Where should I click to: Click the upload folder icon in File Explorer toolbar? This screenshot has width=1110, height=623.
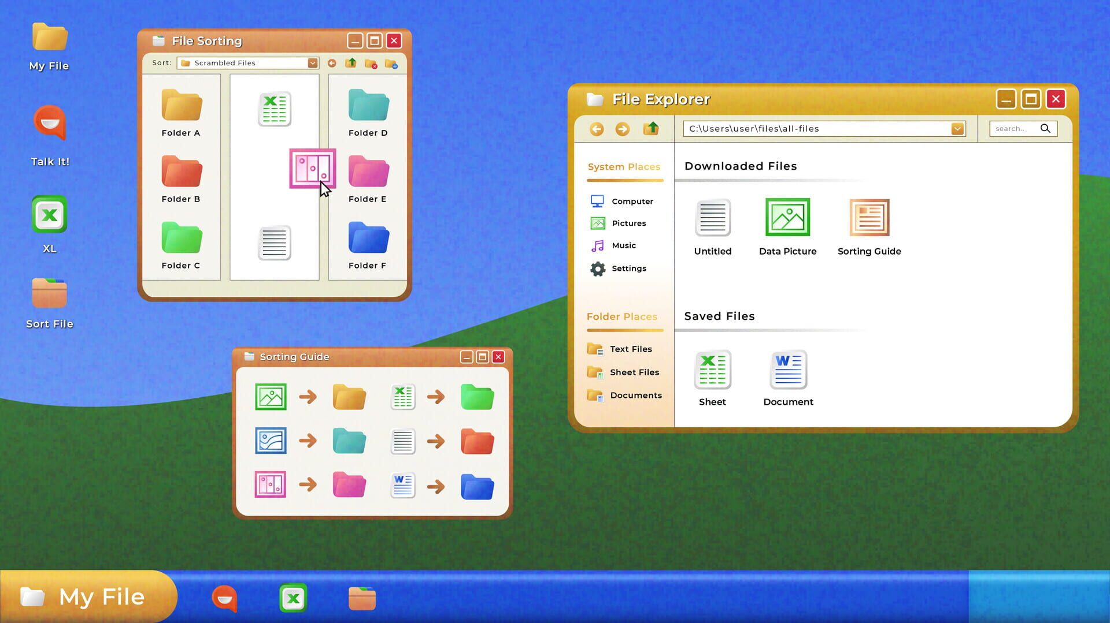(x=651, y=129)
